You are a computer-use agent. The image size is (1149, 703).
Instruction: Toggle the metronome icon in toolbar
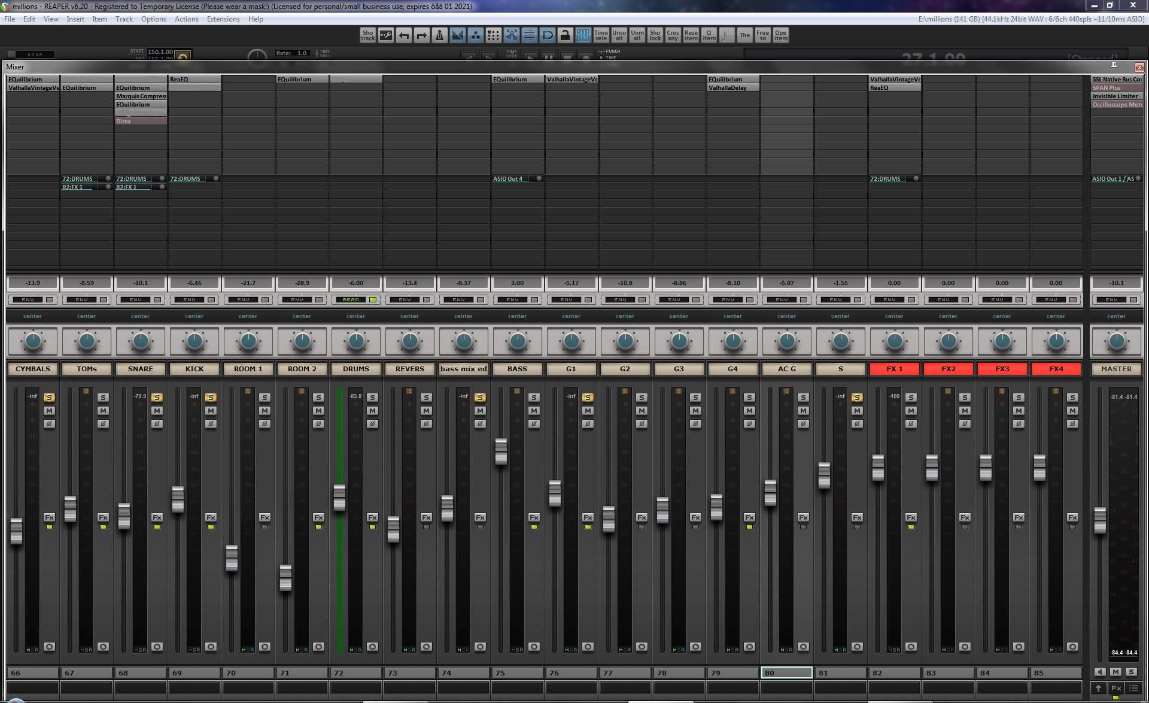point(439,35)
